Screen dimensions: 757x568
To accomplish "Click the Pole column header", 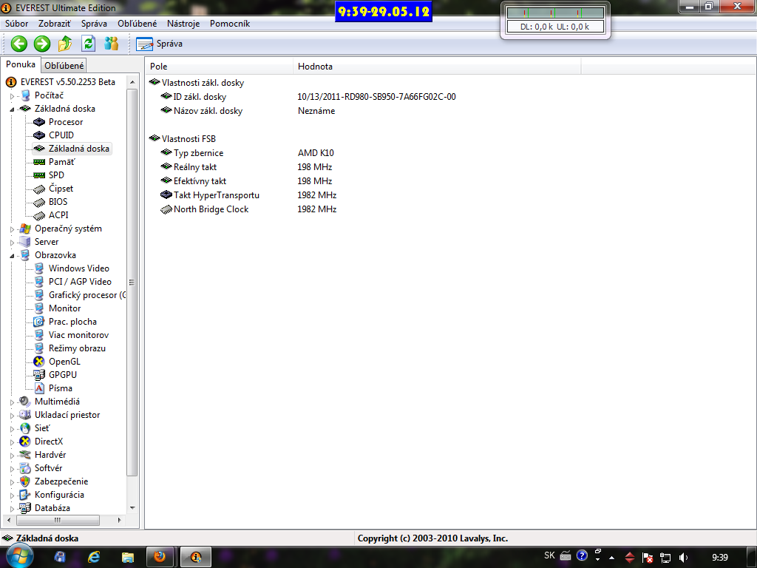I will pos(219,67).
